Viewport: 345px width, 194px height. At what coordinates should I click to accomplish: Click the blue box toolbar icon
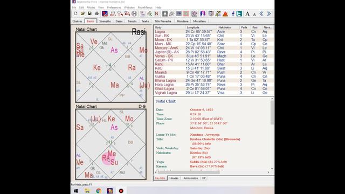point(179,13)
